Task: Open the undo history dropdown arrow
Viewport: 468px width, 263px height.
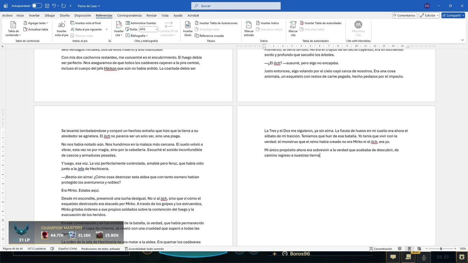Action: (58, 6)
